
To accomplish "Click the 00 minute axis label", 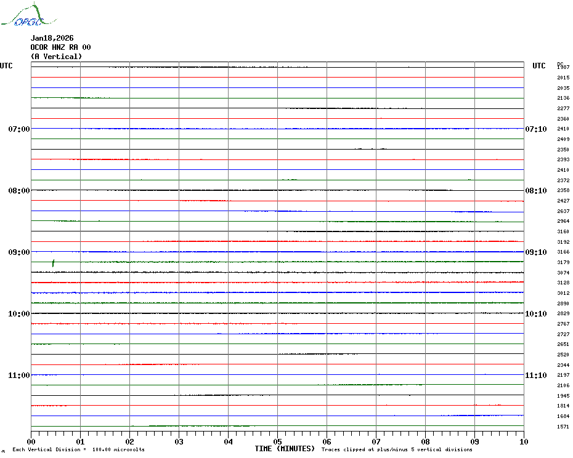I will [31, 442].
